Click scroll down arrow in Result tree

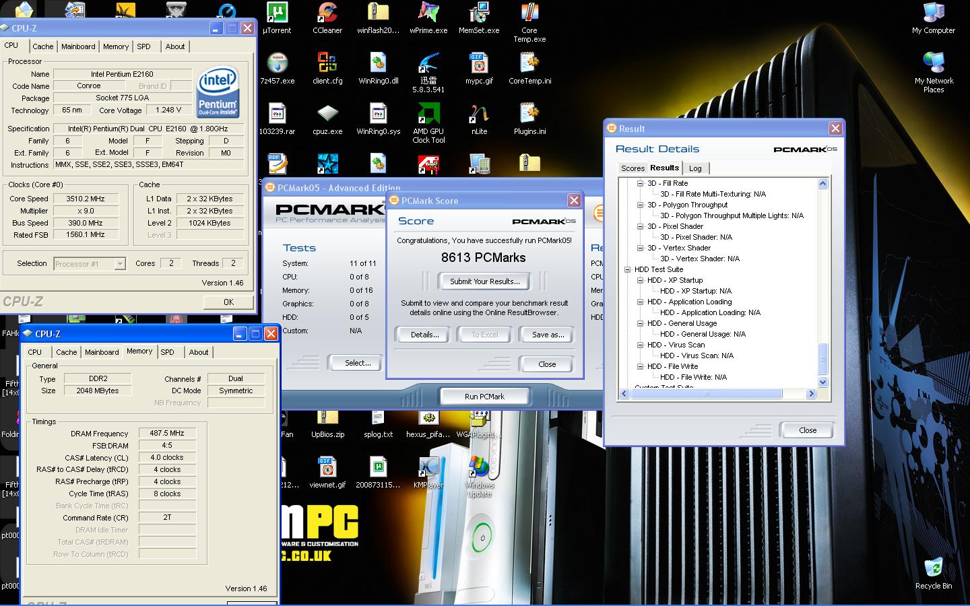[x=822, y=382]
